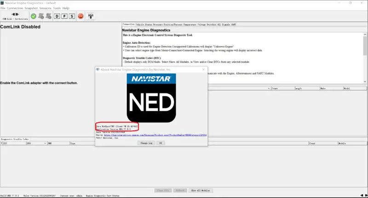Screen dimensions: 368x198
Task: Click the second gray engine toolbar icon
Action: pos(49,16)
